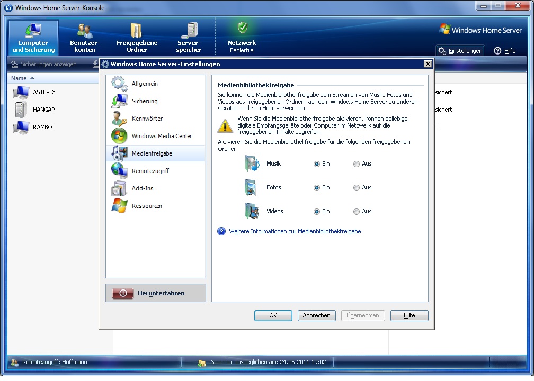Image resolution: width=534 pixels, height=381 pixels.
Task: Open the Computer und Sicherung tab
Action: 33,38
